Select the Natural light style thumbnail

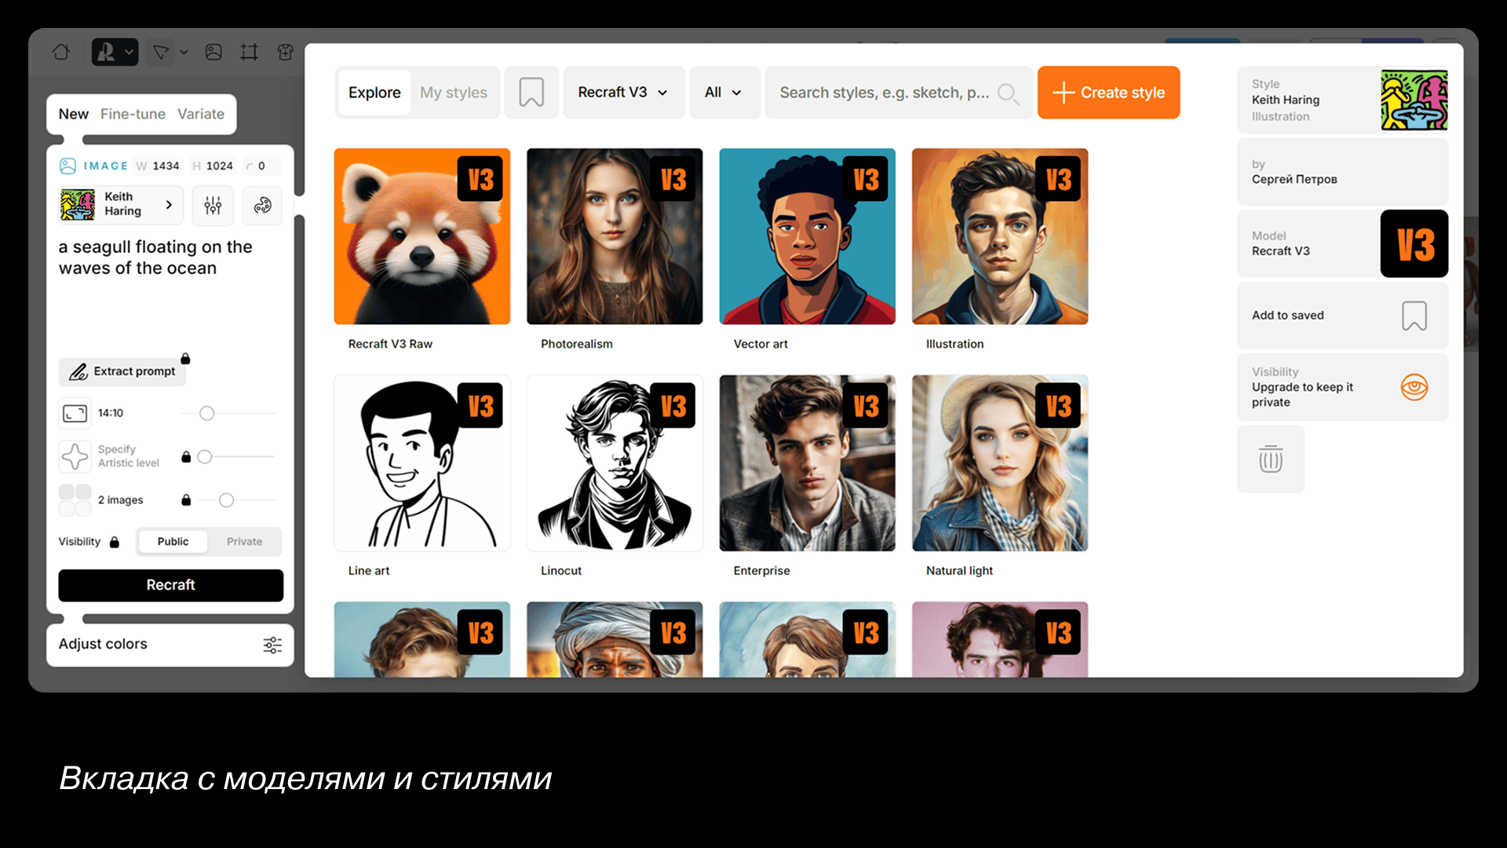(x=1000, y=463)
